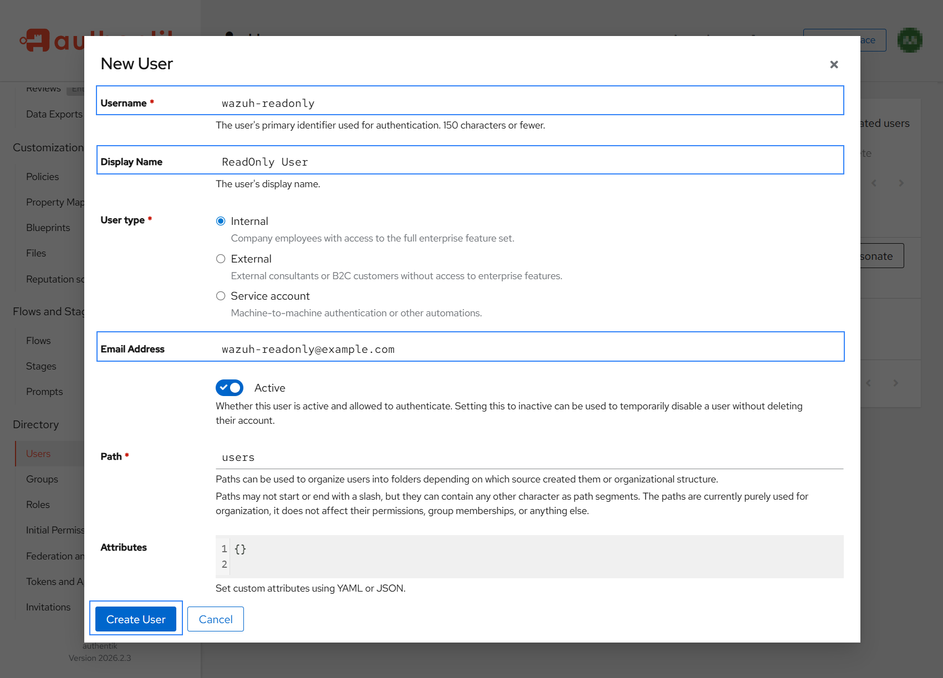Viewport: 943px width, 678px height.
Task: Open Stages in the sidebar
Action: pos(41,366)
